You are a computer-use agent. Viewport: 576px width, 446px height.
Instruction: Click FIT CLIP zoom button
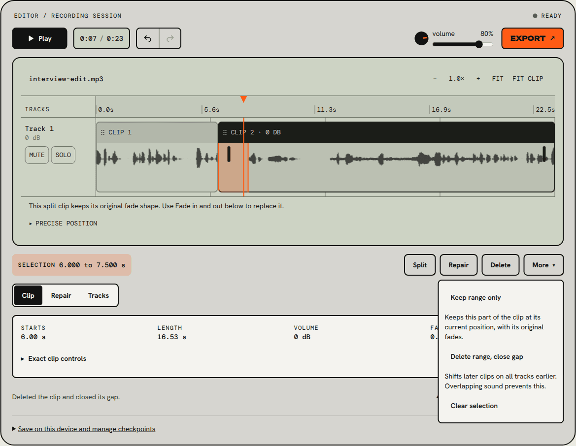point(528,79)
